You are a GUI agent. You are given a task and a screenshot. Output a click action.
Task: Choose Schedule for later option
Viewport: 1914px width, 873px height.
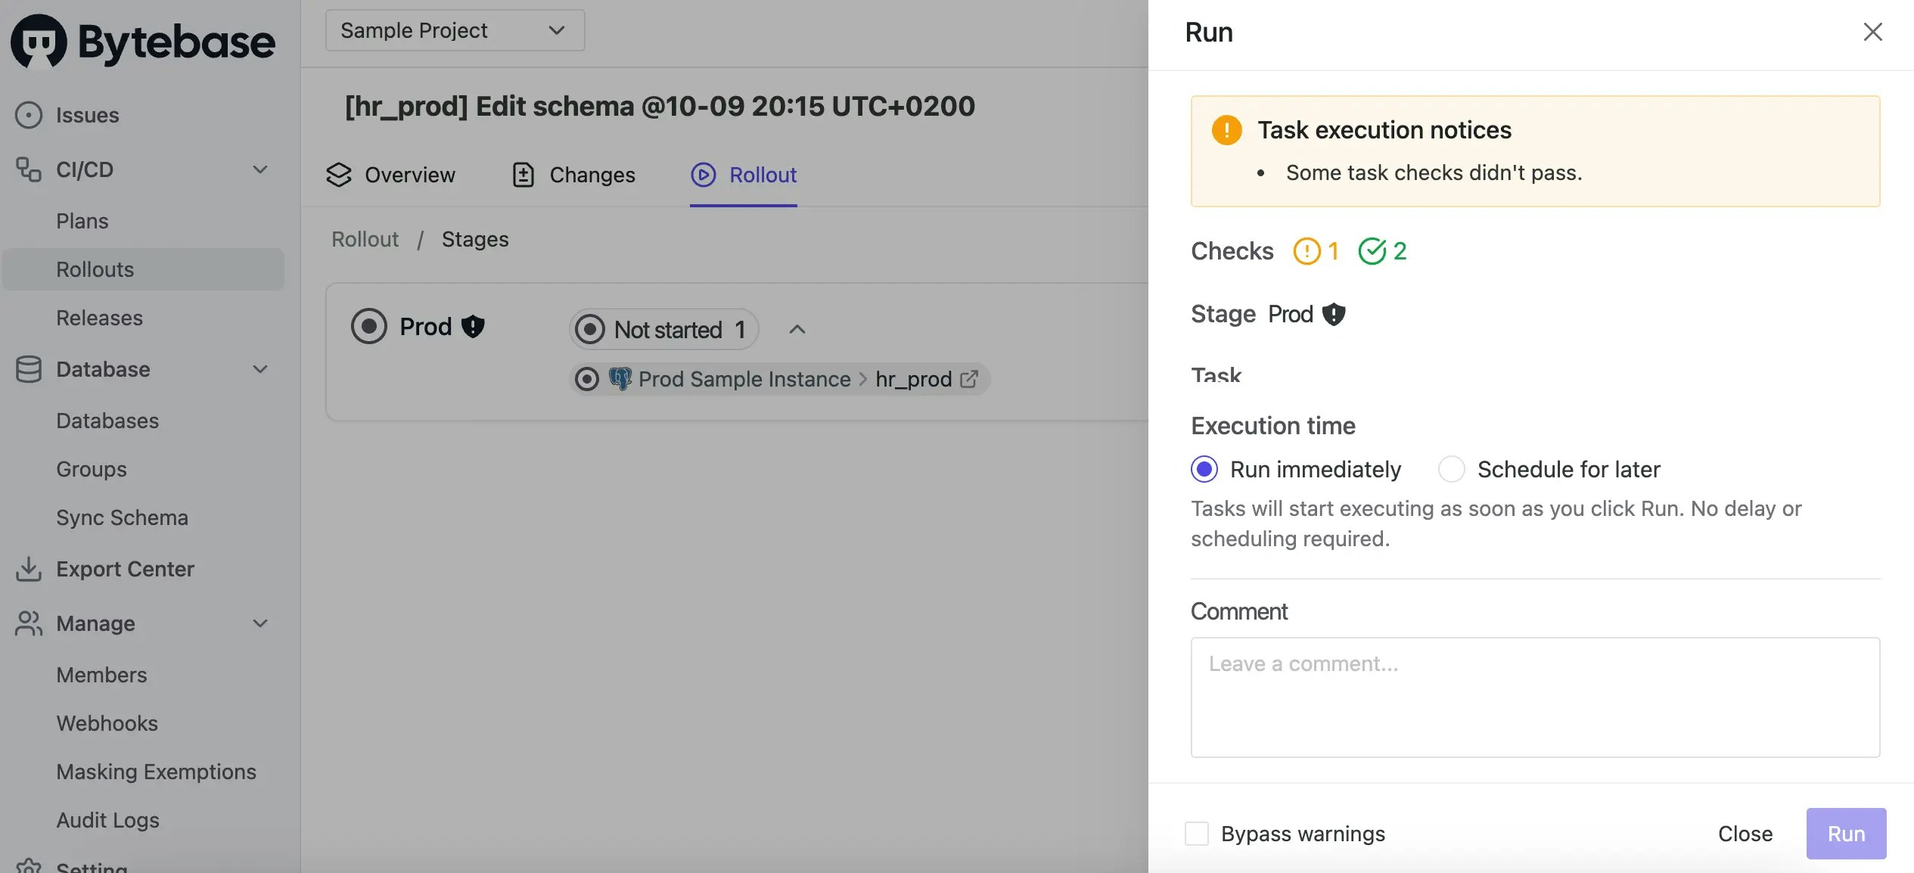pyautogui.click(x=1451, y=469)
